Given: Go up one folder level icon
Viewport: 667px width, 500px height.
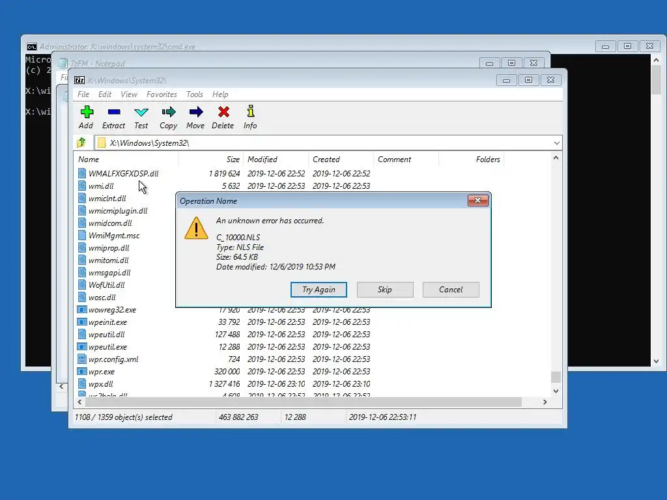Looking at the screenshot, I should tap(81, 143).
